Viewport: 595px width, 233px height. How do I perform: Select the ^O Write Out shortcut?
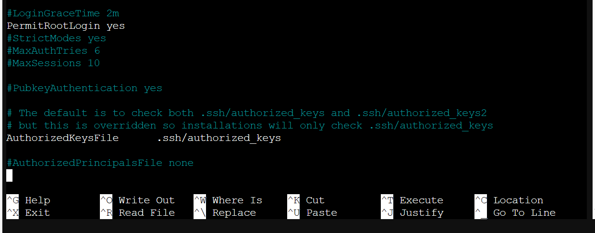coord(137,200)
